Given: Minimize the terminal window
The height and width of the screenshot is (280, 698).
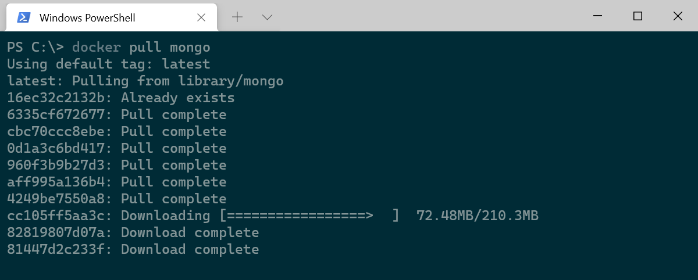Looking at the screenshot, I should click(x=597, y=16).
